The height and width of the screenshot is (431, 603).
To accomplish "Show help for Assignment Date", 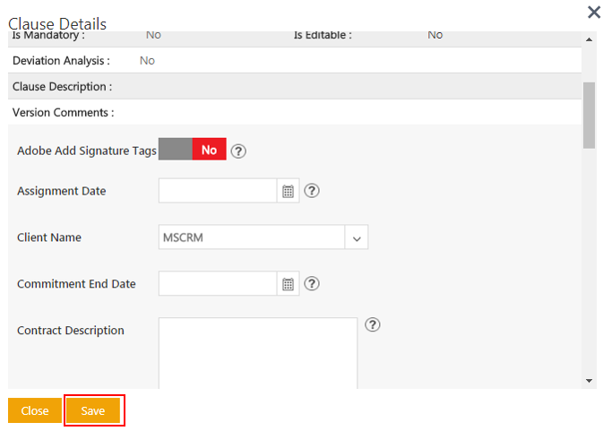I will click(312, 191).
